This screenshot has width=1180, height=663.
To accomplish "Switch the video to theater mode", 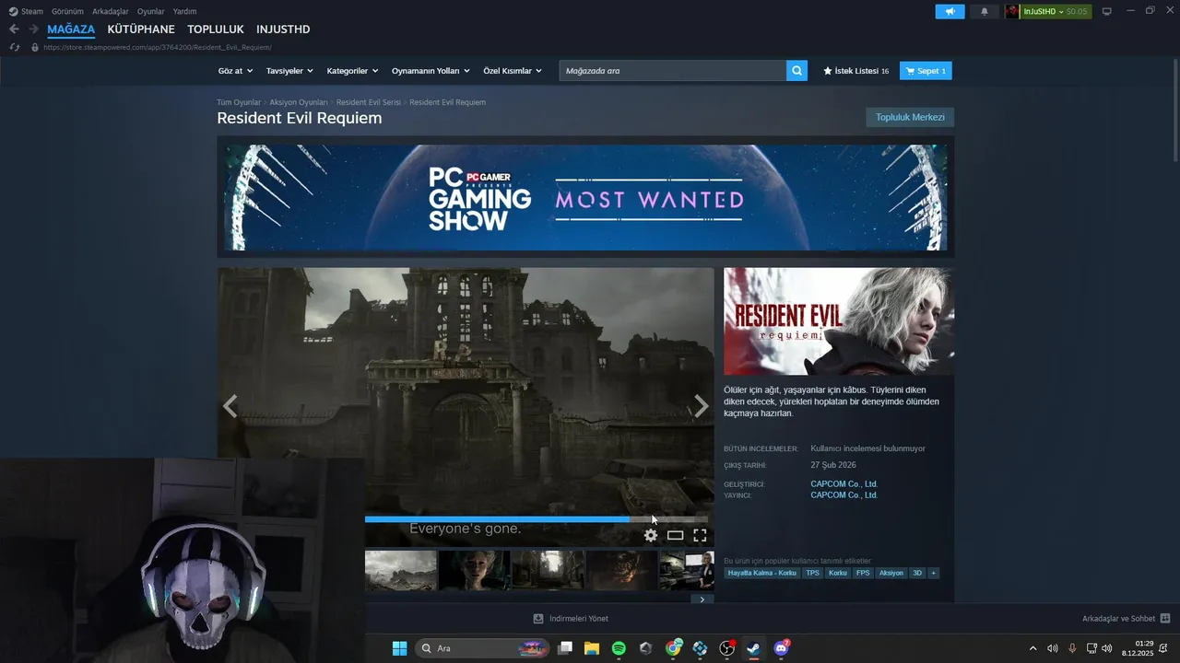I will [x=676, y=535].
